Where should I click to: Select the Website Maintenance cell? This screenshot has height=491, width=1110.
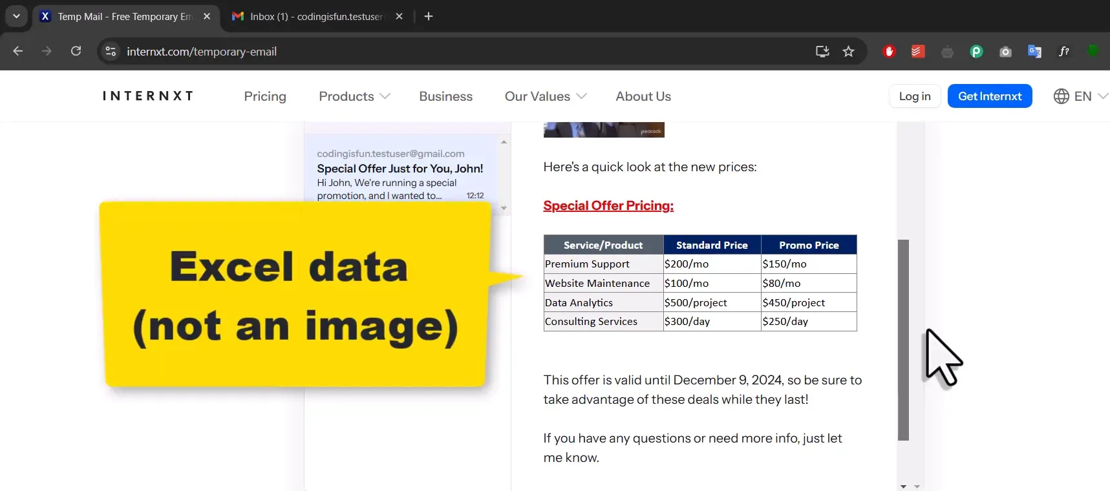(603, 283)
